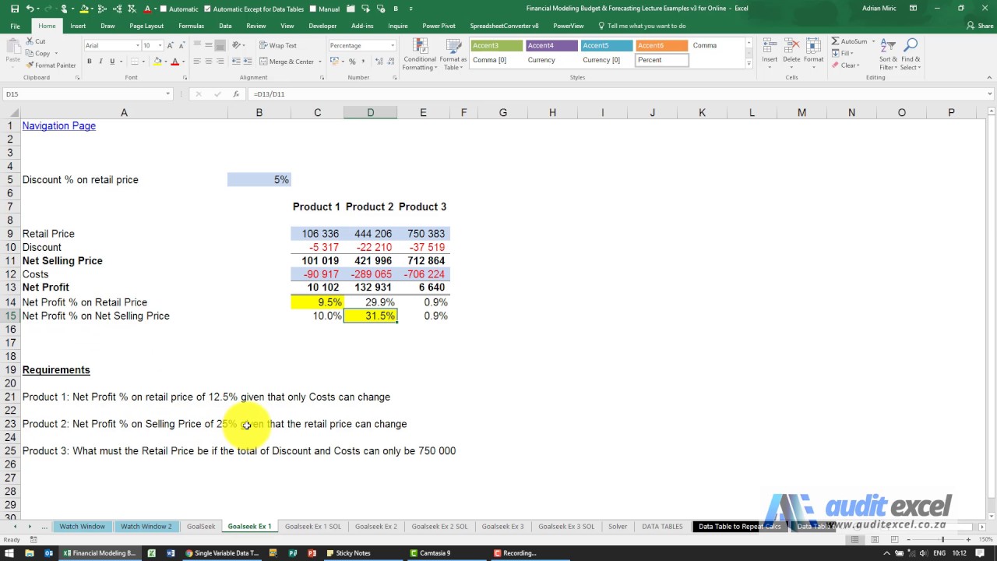The image size is (997, 561).
Task: Click Sort & Filter icon
Action: pos(888,54)
